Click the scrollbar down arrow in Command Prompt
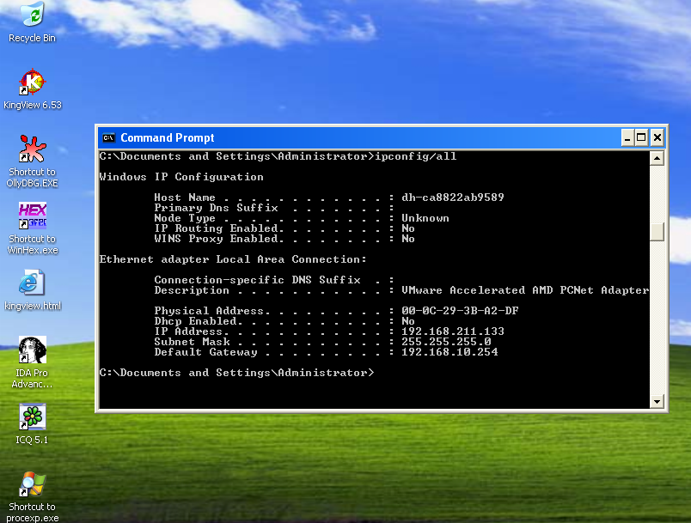691x523 pixels. coord(657,401)
